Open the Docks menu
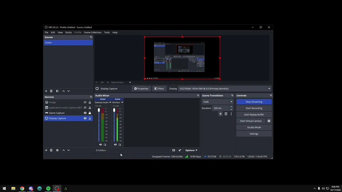This screenshot has width=342, height=192. pos(68,32)
